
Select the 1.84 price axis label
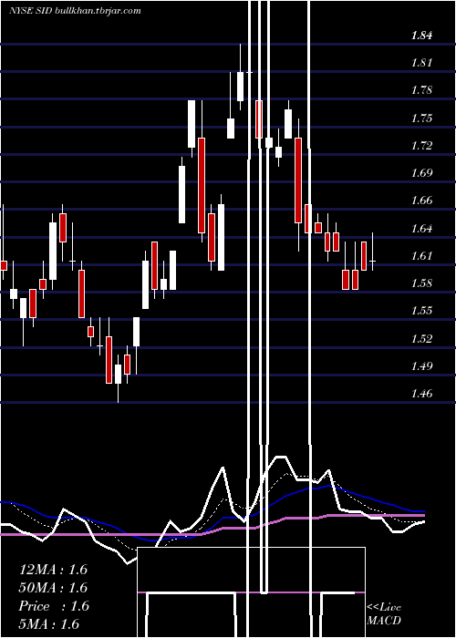pyautogui.click(x=421, y=36)
